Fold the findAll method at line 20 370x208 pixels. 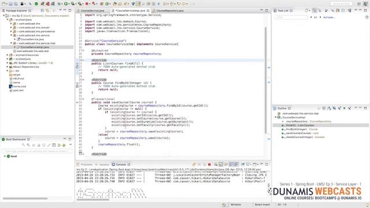[x=83, y=60]
